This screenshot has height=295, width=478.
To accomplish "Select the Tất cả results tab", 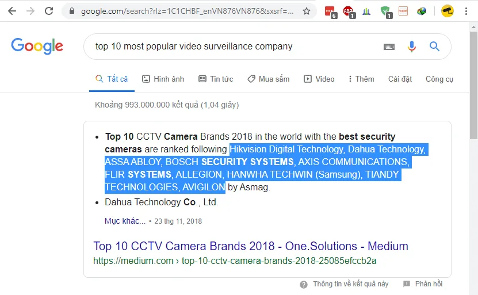I will (x=112, y=79).
